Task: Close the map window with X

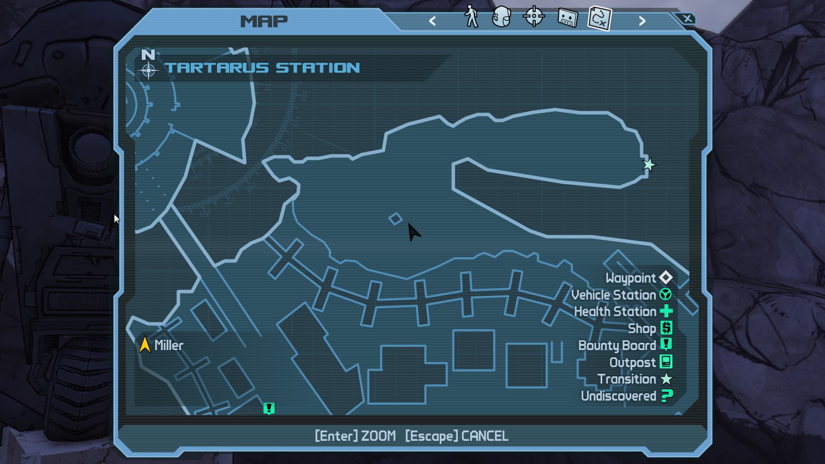Action: 687,19
